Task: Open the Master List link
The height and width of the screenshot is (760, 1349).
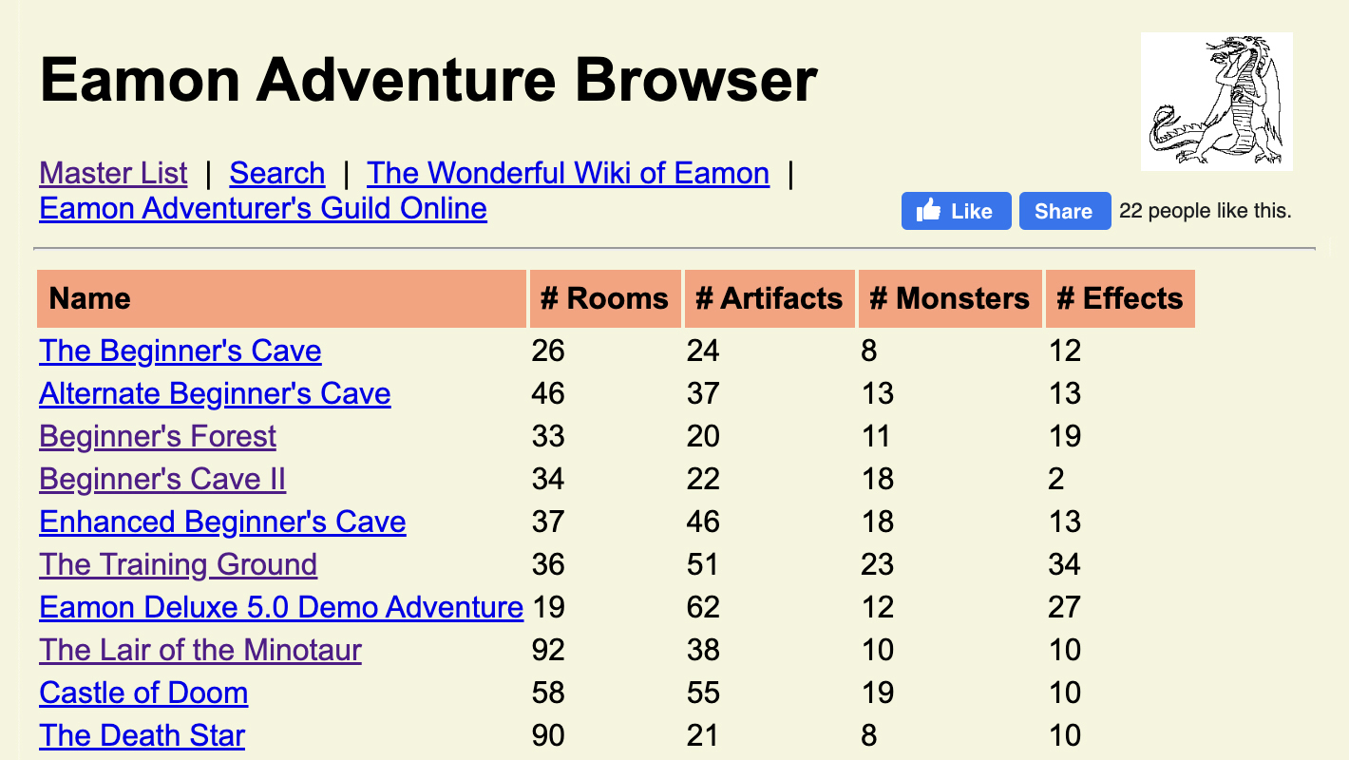Action: coord(113,173)
